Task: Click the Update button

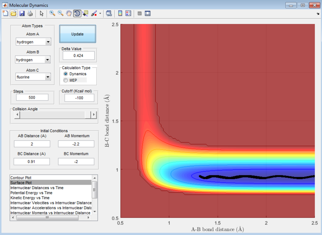Action: 78,34
